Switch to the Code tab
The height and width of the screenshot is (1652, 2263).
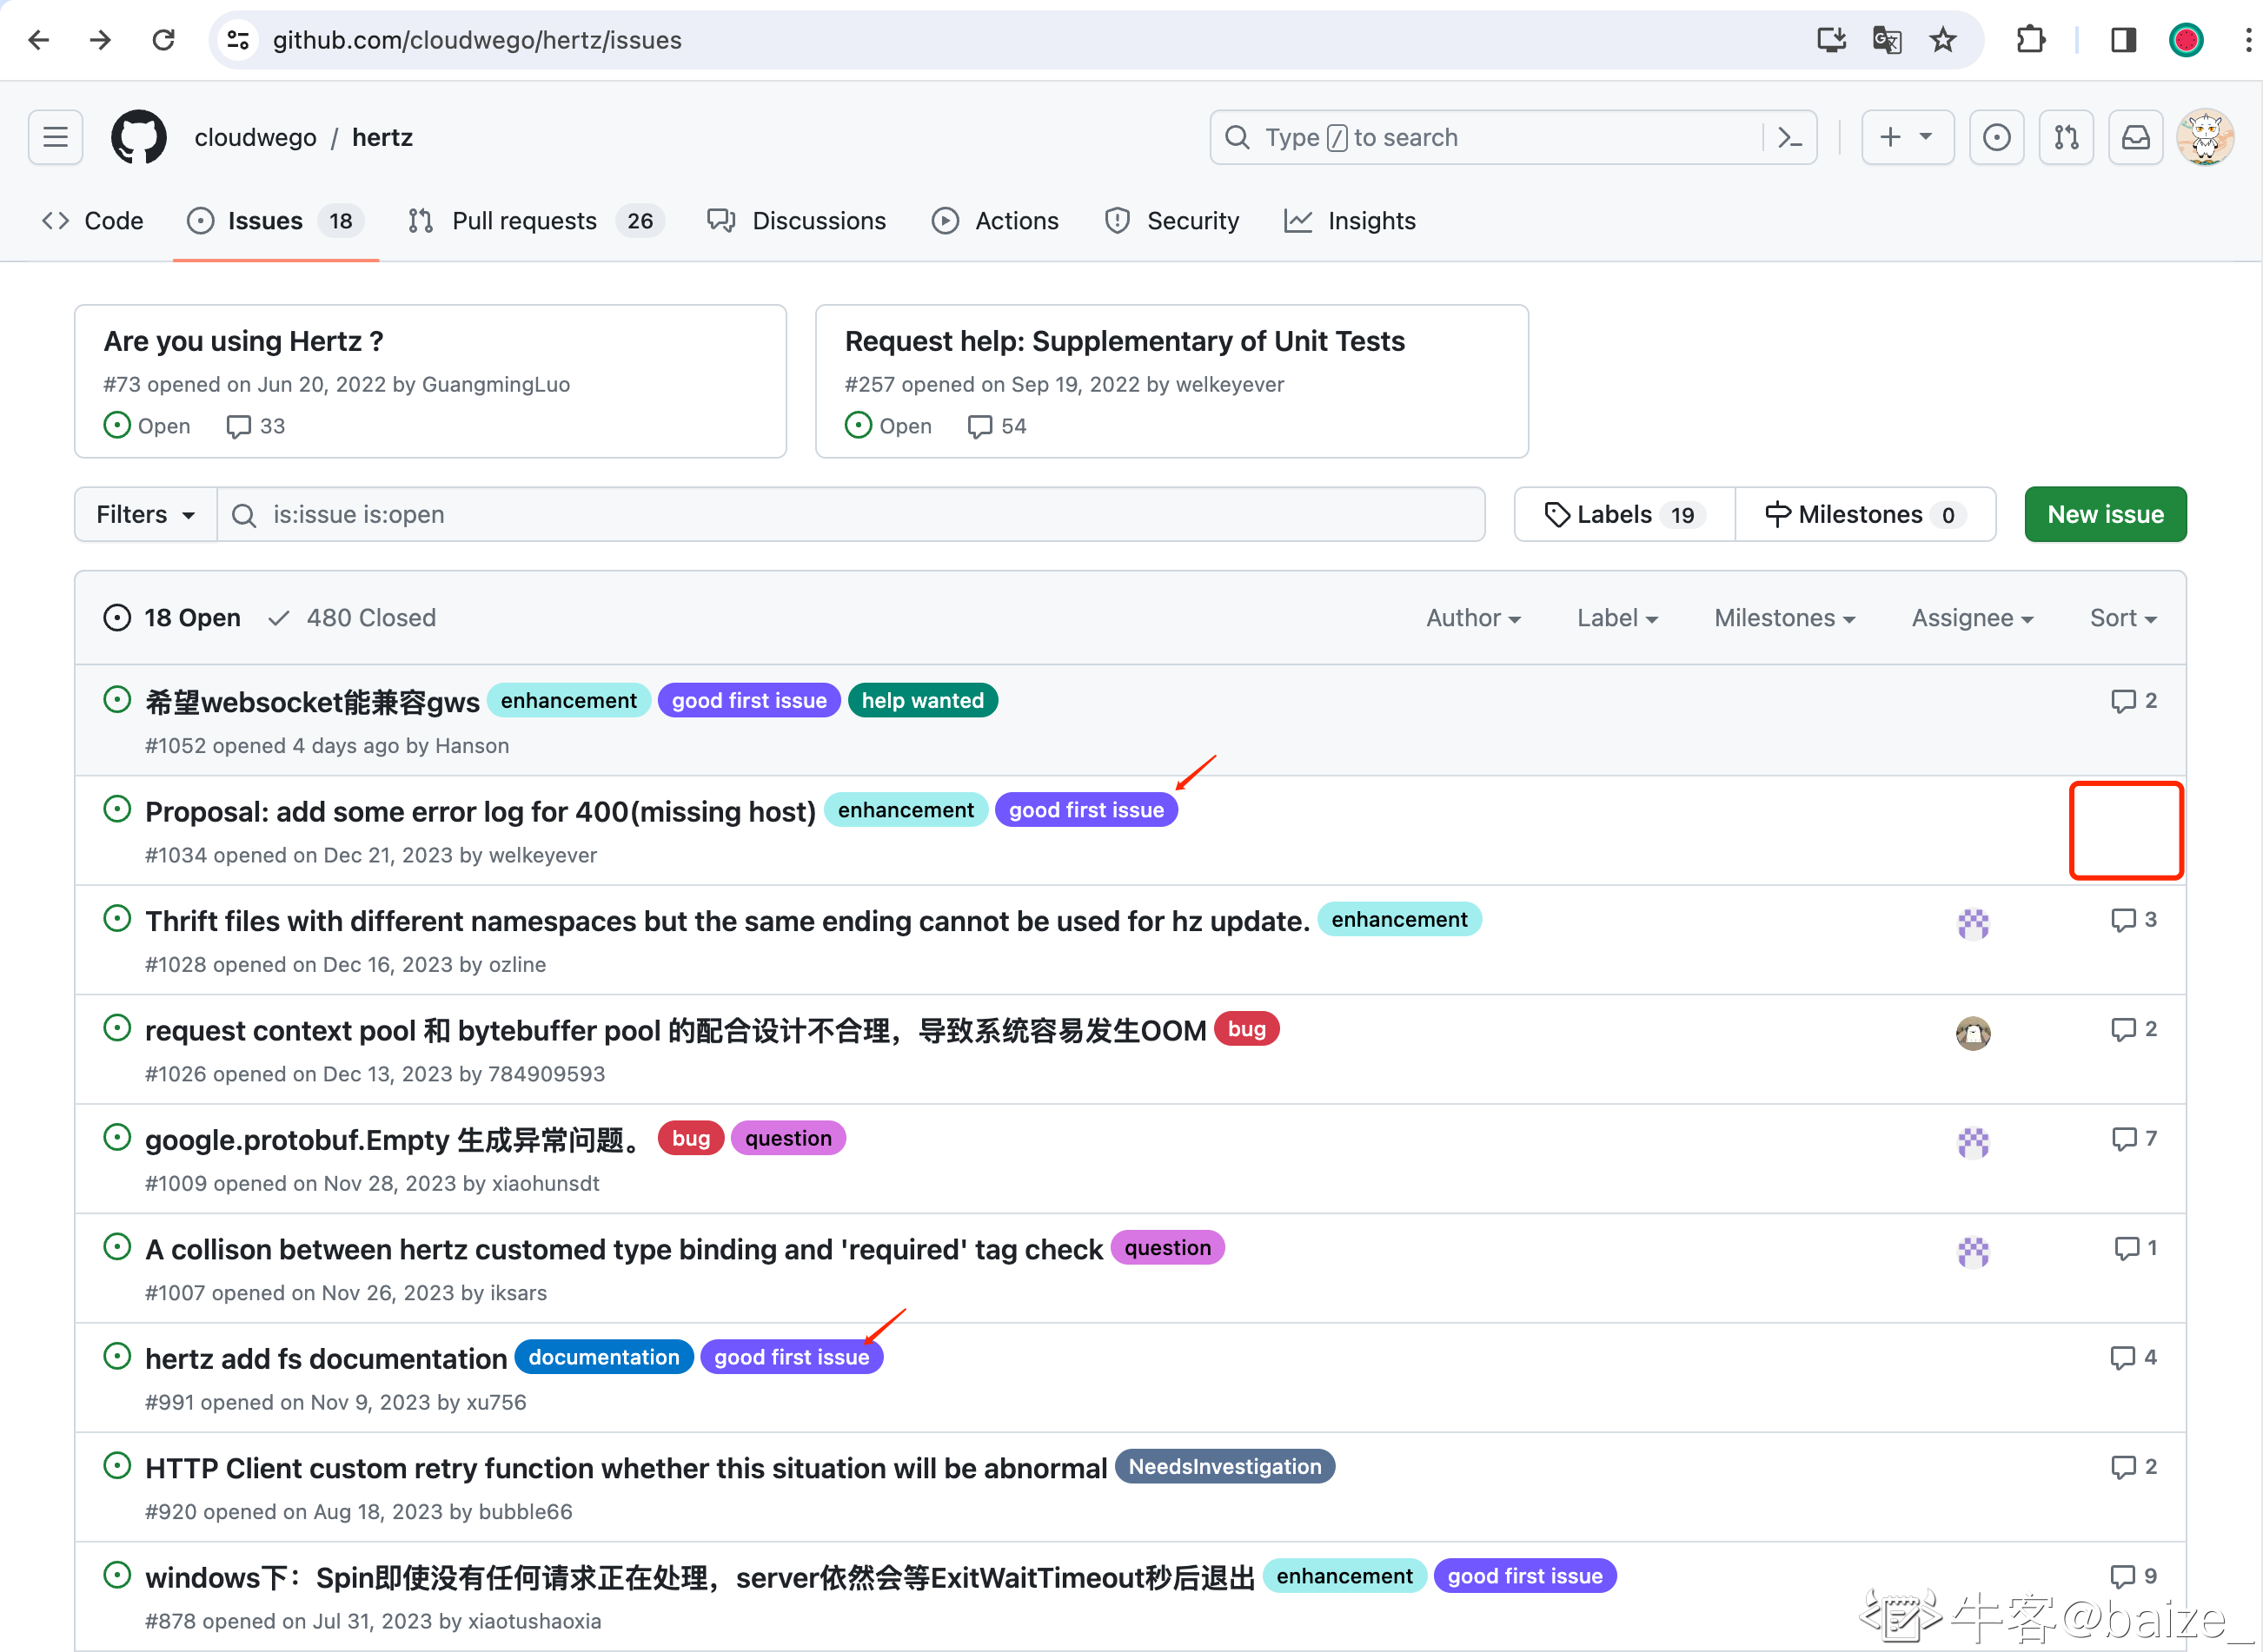93,221
